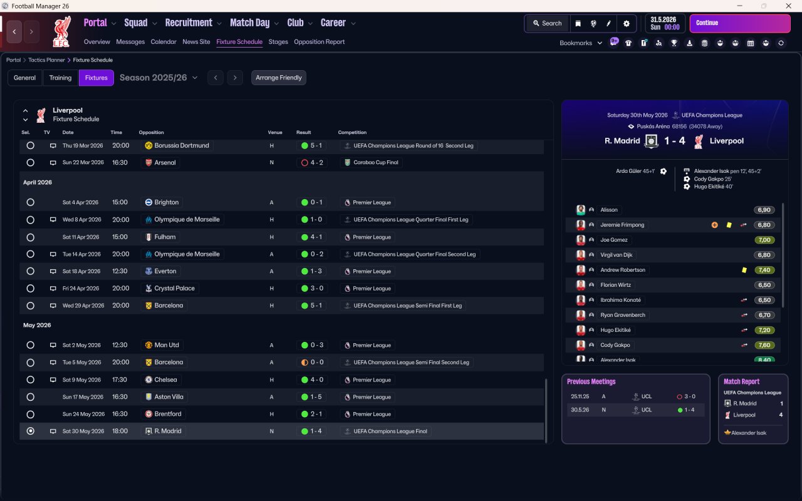Open the calendar grid bookmark shortcut

click(751, 43)
